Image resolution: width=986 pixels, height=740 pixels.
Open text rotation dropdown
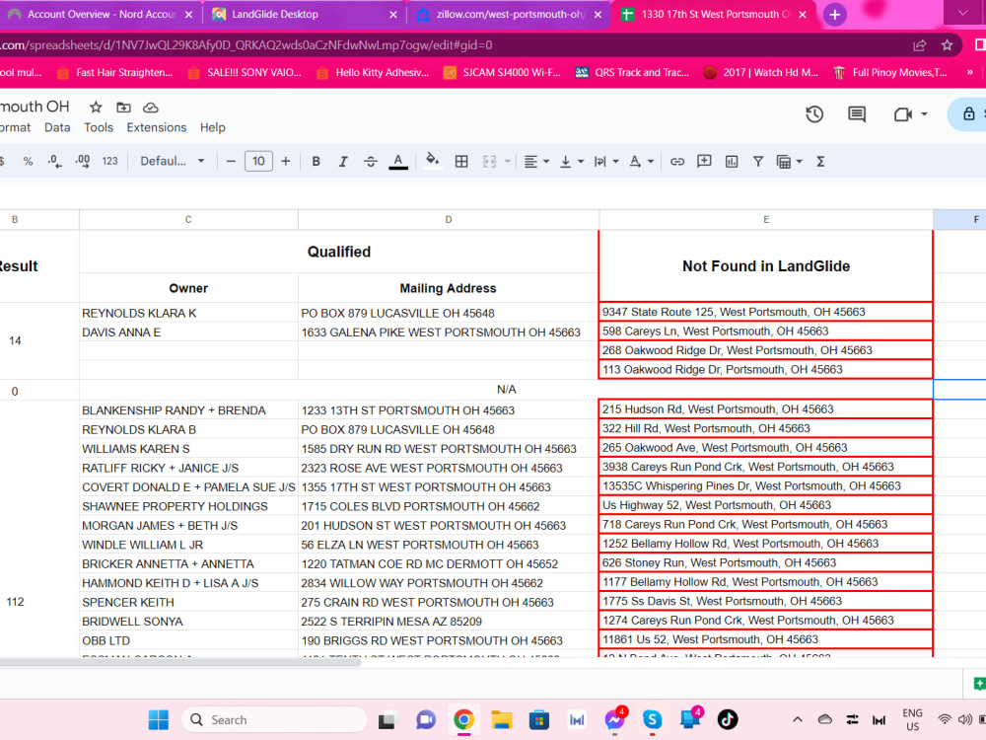pyautogui.click(x=641, y=162)
